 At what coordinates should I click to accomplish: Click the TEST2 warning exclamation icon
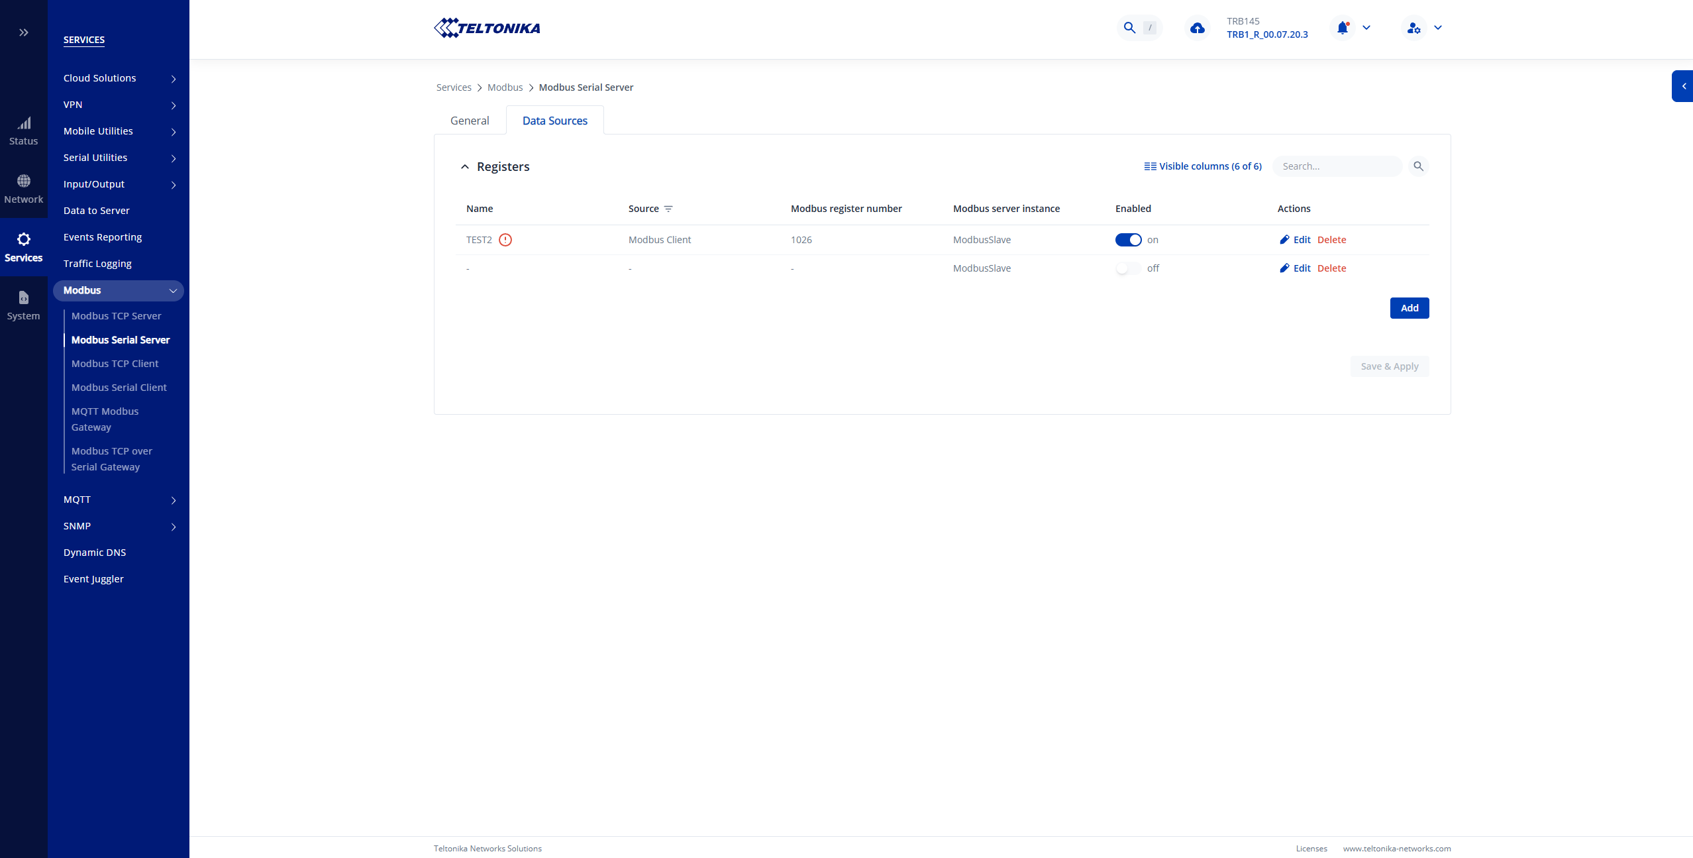coord(505,240)
